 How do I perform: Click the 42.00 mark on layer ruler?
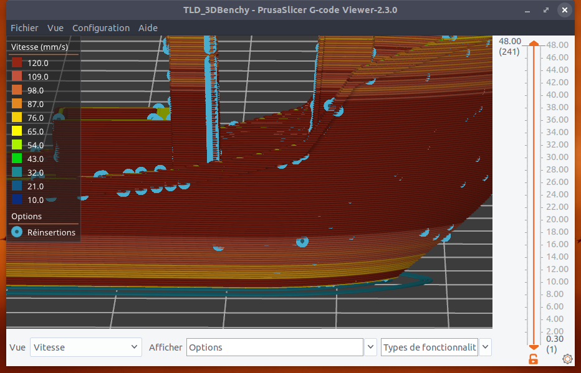[557, 82]
